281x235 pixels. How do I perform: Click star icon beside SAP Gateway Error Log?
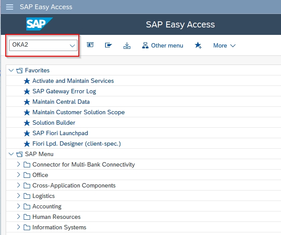click(27, 92)
